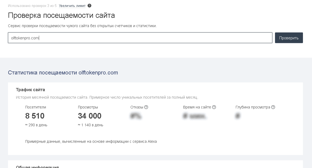
Task: Show the hint icon for Глубина просмотра
Action: coord(273,107)
